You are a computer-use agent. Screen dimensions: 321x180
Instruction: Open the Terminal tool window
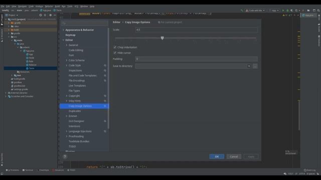pyautogui.click(x=28, y=170)
